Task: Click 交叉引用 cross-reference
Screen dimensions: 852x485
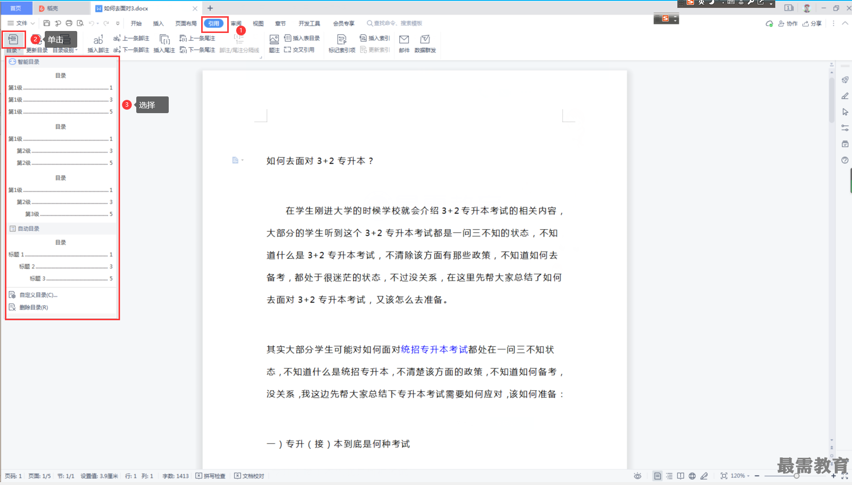Action: pyautogui.click(x=299, y=50)
